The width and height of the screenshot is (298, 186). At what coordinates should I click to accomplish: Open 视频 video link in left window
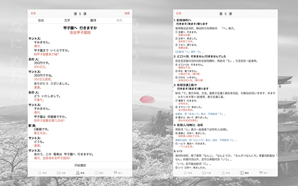(127, 13)
